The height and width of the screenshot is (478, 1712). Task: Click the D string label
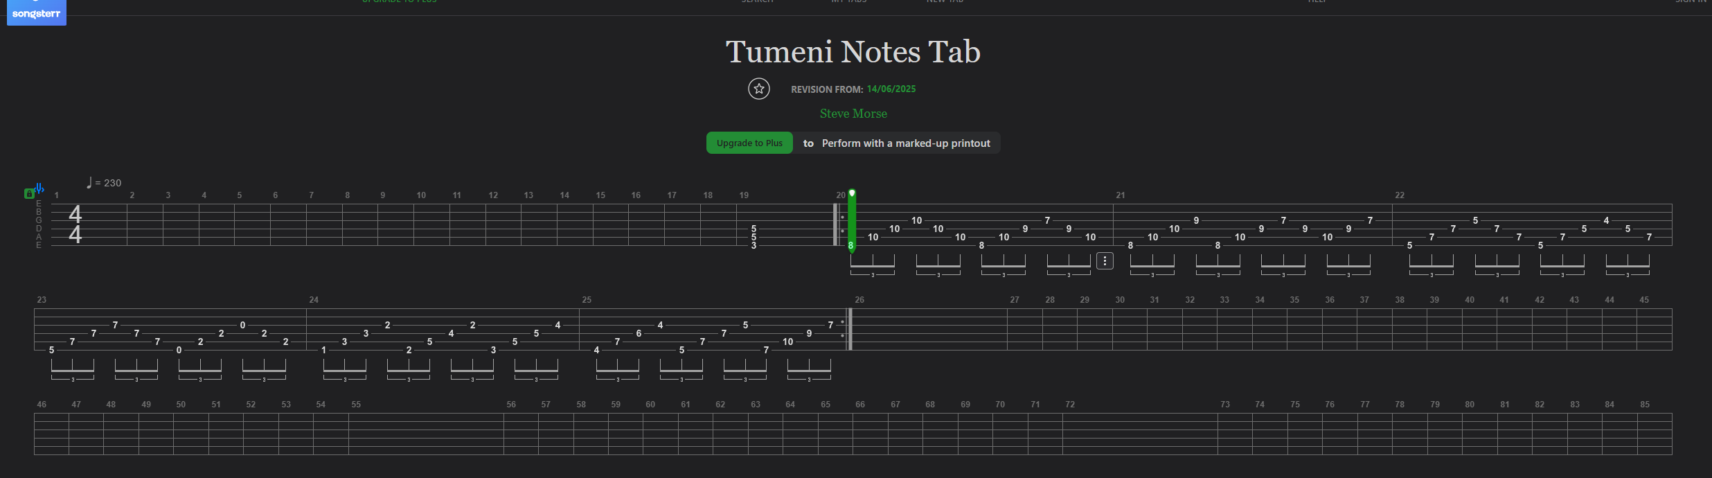click(x=39, y=229)
